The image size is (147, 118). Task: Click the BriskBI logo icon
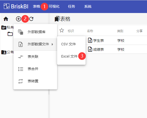[6, 6]
